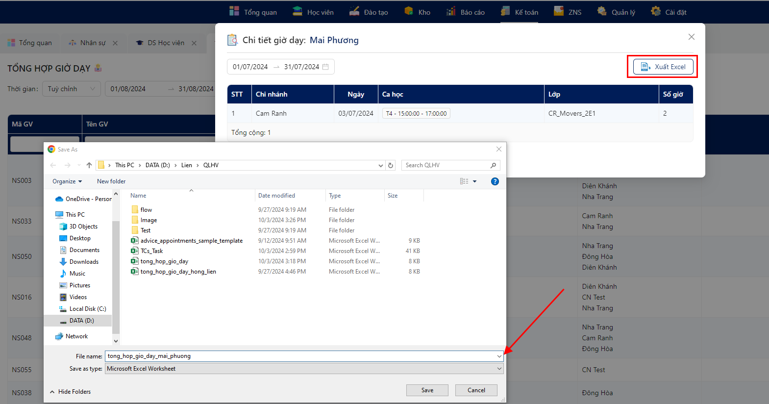Image resolution: width=769 pixels, height=404 pixels.
Task: Click the icon beside Tổng hợp giờ dạy title
Action: pos(98,68)
